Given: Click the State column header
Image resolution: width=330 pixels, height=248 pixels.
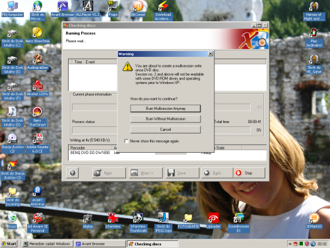Looking at the screenshot, I should (228, 147).
